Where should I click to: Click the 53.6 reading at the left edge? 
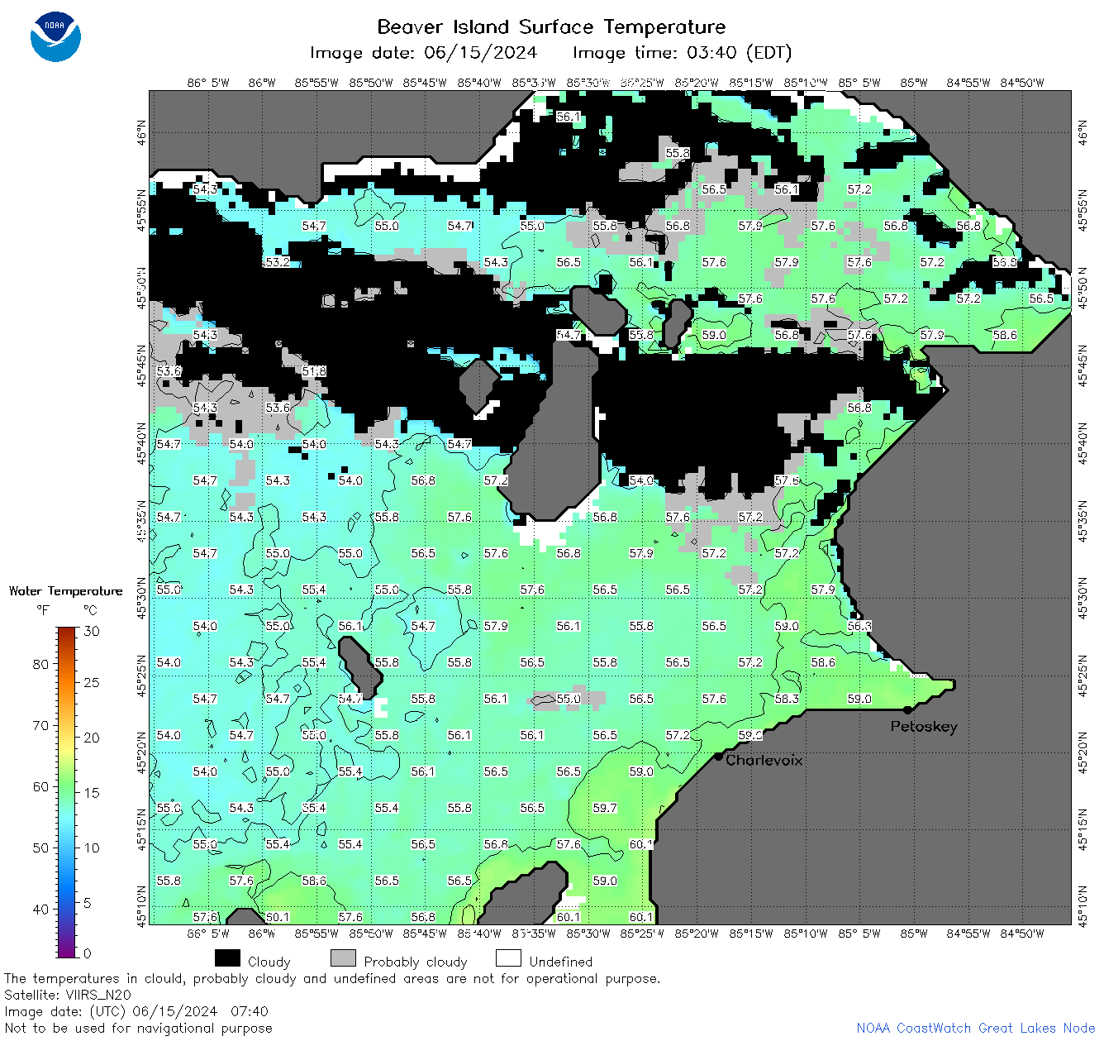click(x=169, y=371)
